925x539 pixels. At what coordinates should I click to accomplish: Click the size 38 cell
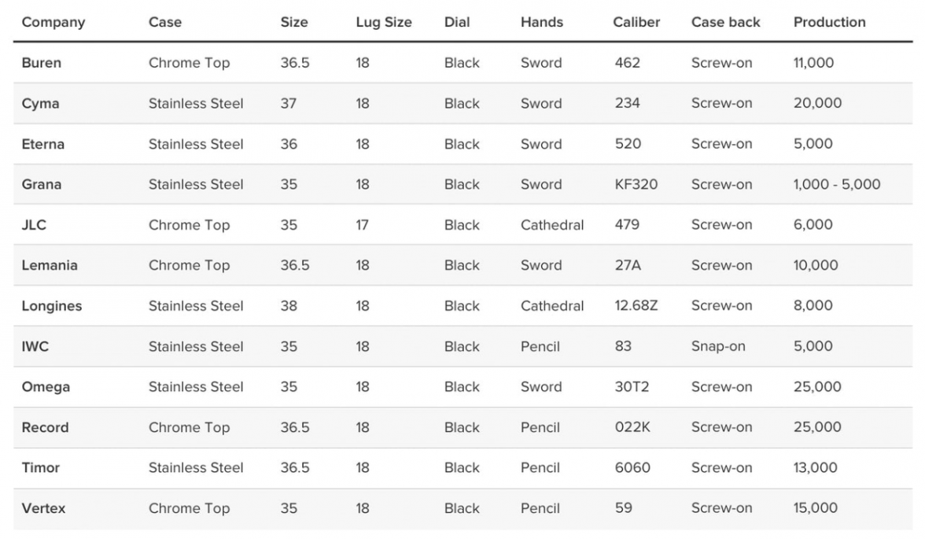tap(289, 306)
